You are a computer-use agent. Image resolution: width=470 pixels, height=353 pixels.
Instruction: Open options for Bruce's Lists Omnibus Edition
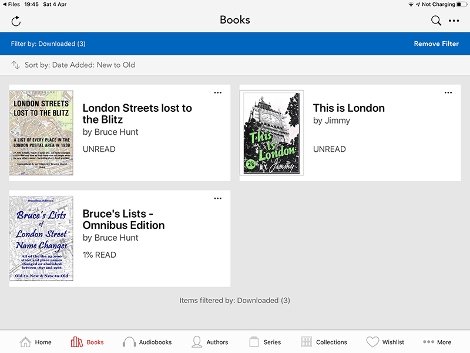(x=218, y=198)
